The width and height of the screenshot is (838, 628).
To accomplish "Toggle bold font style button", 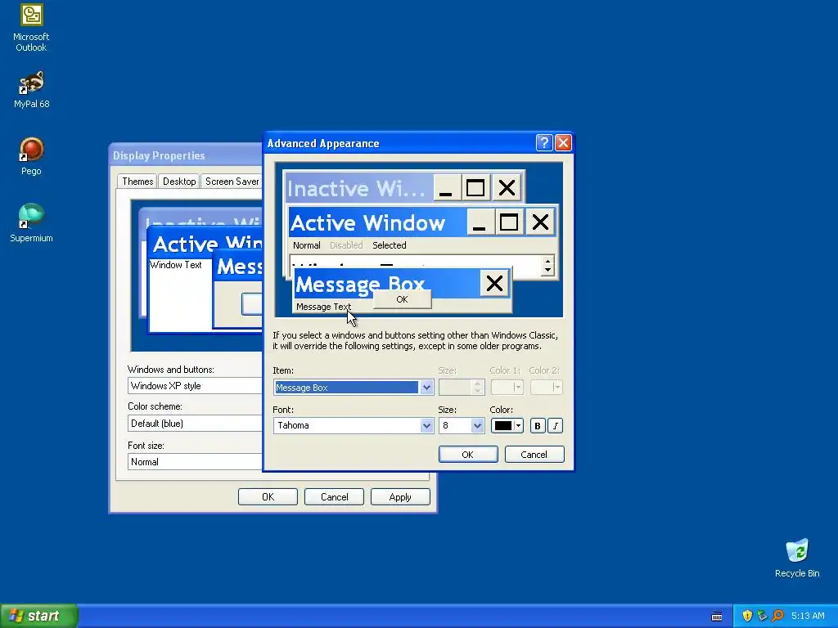I will point(538,425).
